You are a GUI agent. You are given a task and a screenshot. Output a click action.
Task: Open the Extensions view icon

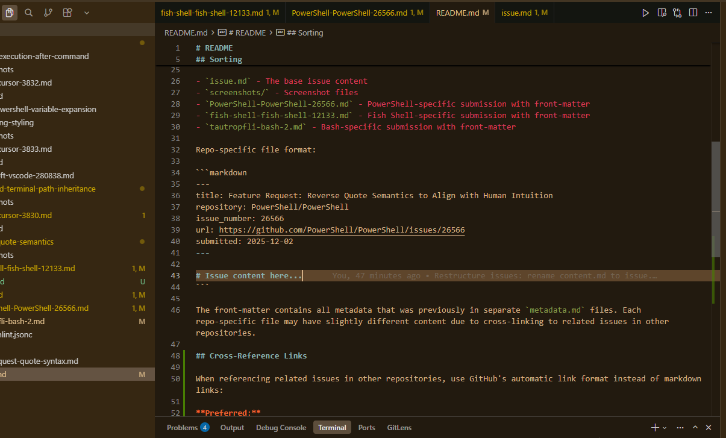[67, 12]
